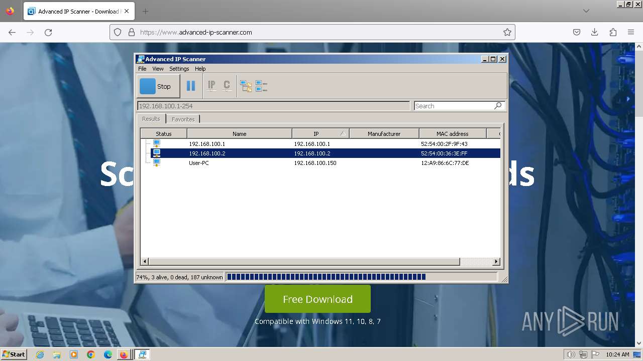Click the computer icon for 192.168.100.1
This screenshot has width=643, height=361.
157,144
